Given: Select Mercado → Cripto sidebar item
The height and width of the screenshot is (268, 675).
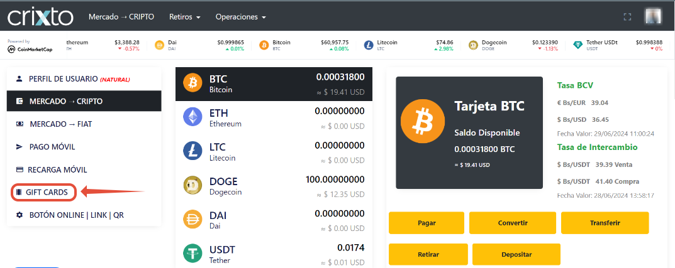Looking at the screenshot, I should pyautogui.click(x=84, y=101).
